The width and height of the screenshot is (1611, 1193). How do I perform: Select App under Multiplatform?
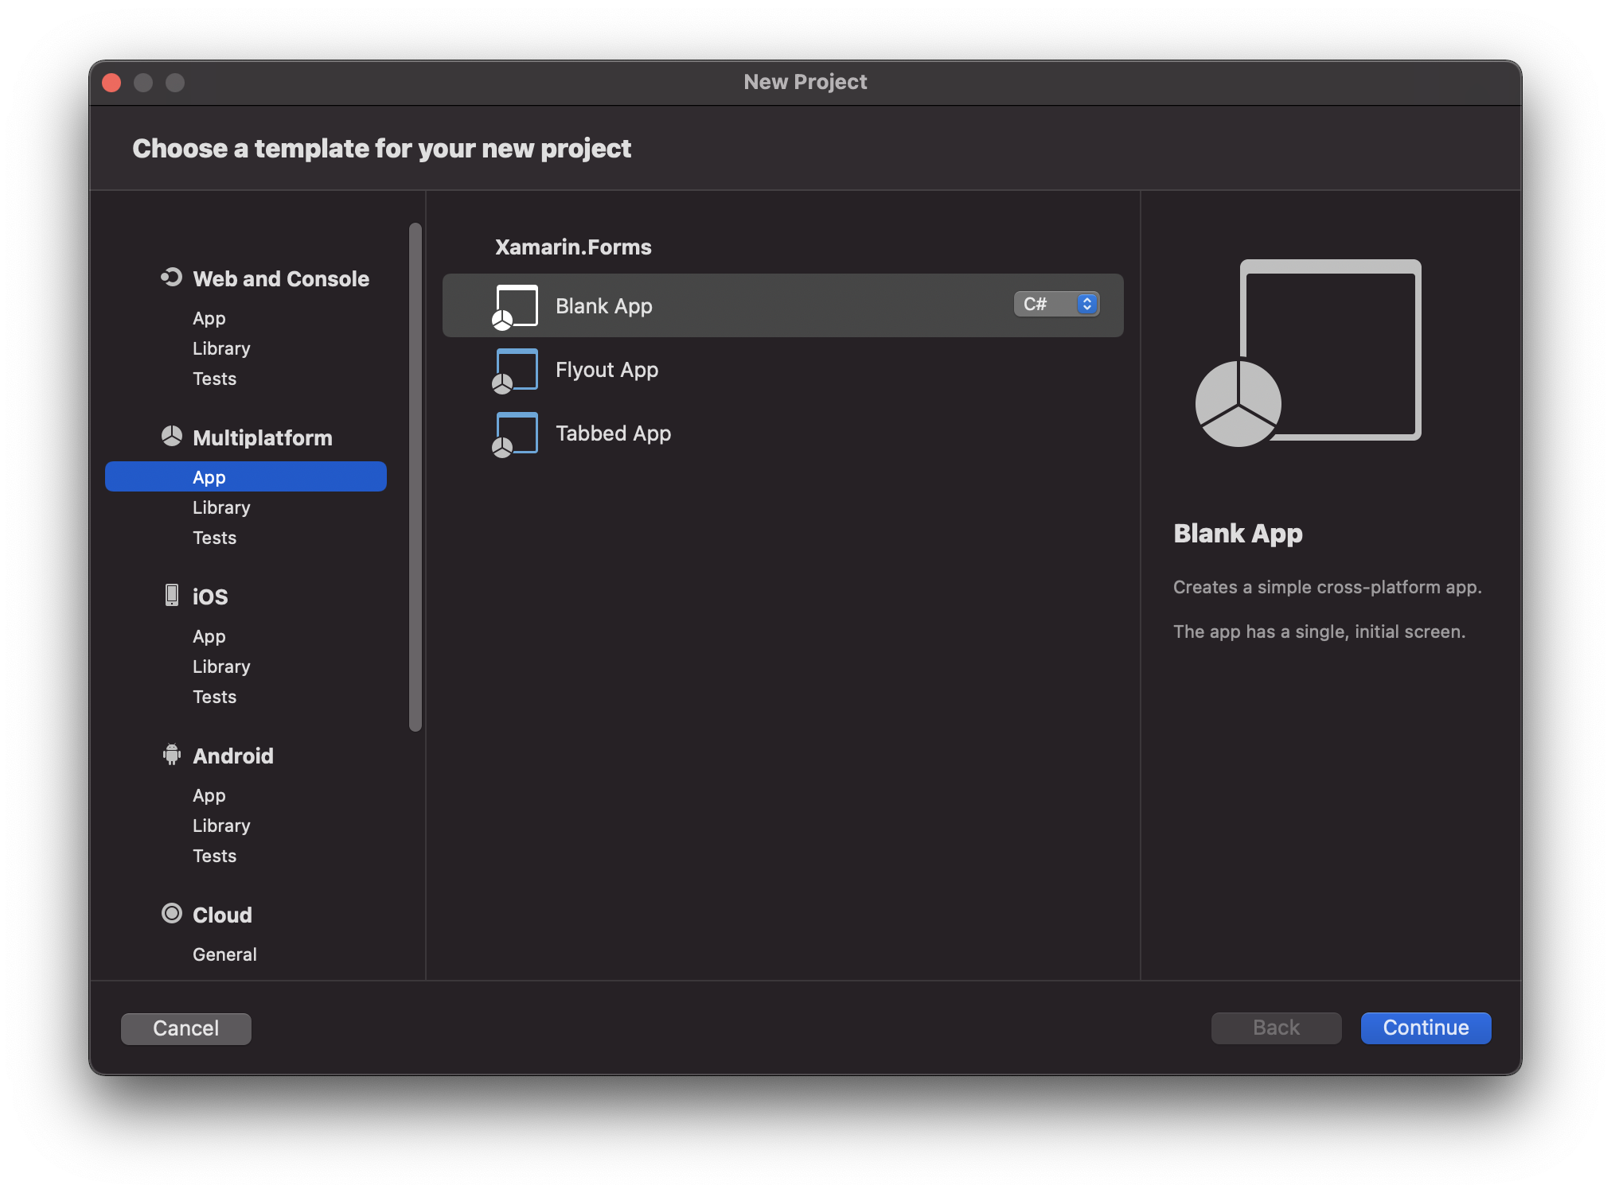click(x=209, y=477)
